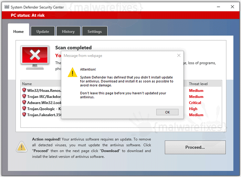Image resolution: width=241 pixels, height=177 pixels.
Task: Select the Win32/Hoax.Renos threat row
Action: tap(121, 90)
